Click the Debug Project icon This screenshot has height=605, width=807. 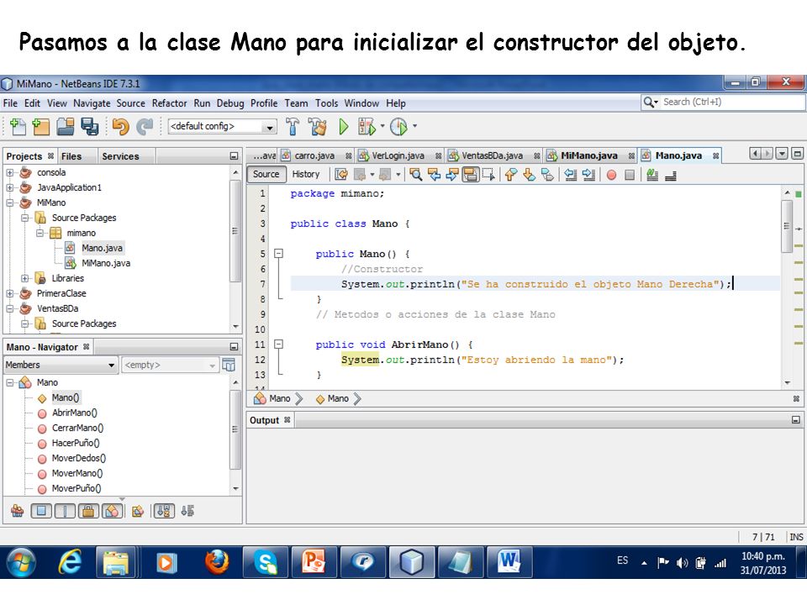pyautogui.click(x=367, y=127)
